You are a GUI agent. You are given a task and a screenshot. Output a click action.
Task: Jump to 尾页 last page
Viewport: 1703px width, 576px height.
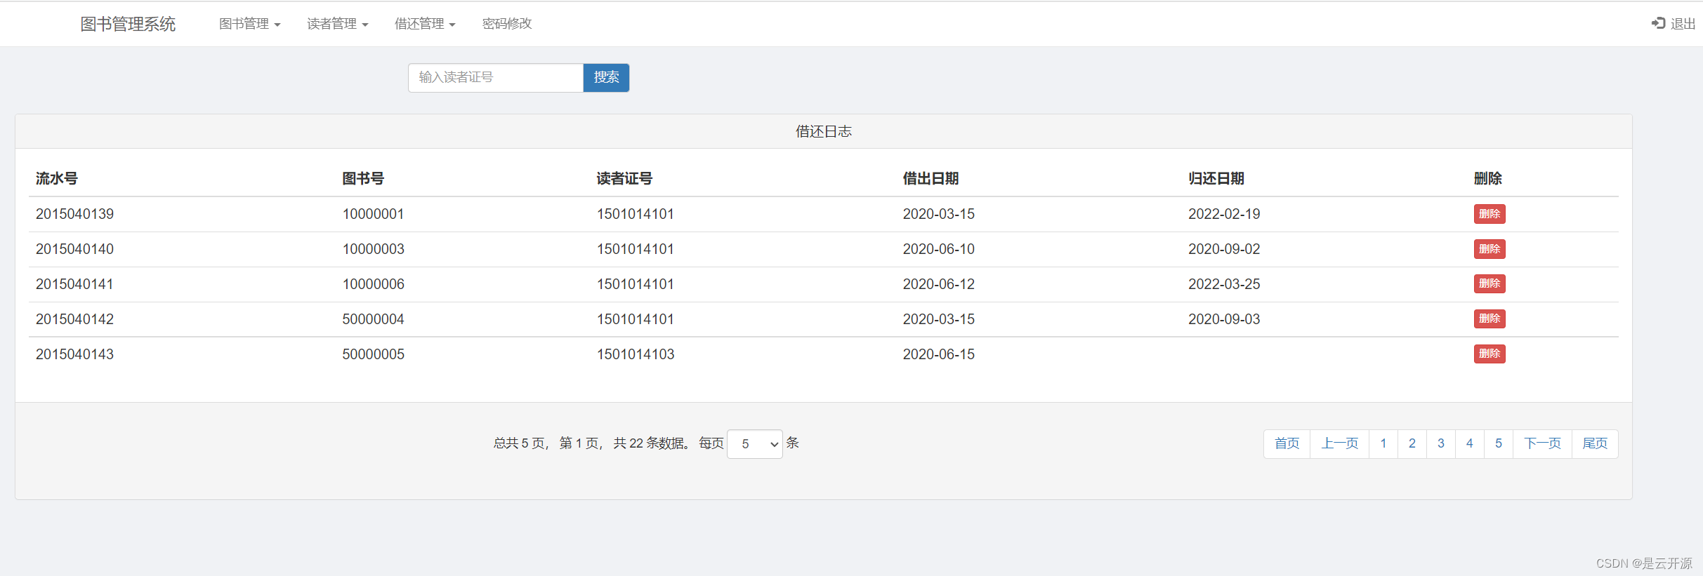tap(1595, 444)
